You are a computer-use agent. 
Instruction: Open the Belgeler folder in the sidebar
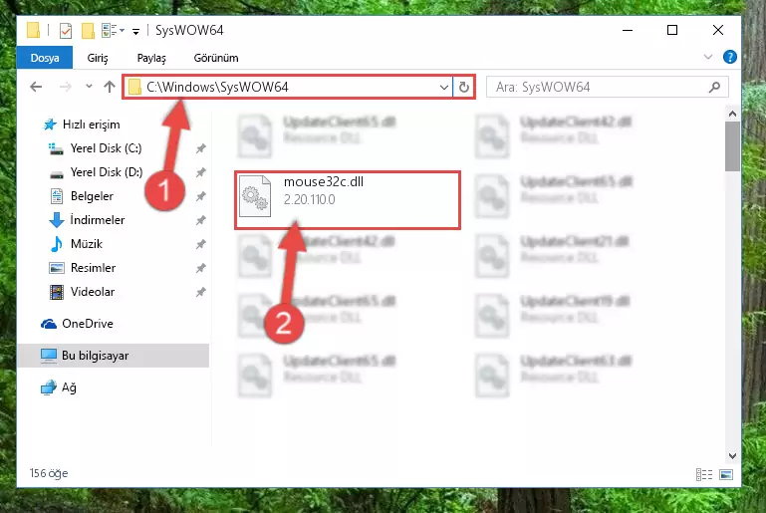[92, 196]
